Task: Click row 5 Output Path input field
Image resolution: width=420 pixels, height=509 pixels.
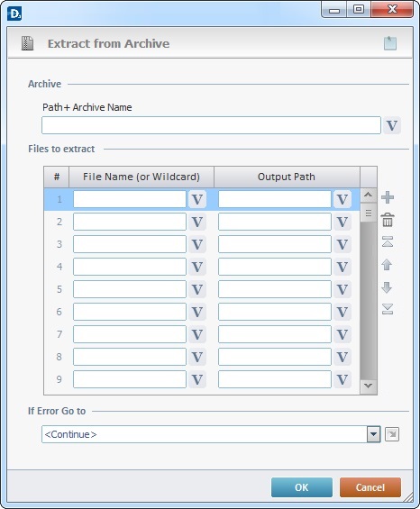Action: (275, 289)
